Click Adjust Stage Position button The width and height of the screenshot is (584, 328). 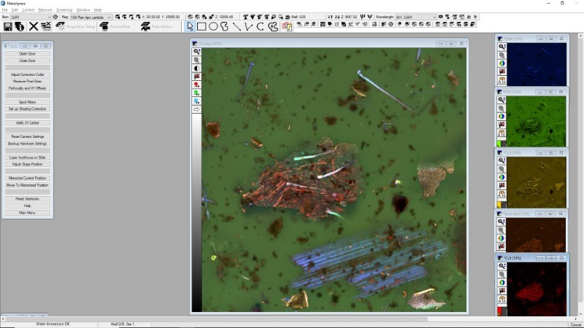pyautogui.click(x=27, y=164)
